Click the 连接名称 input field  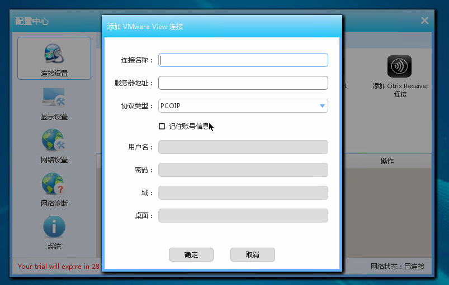(x=243, y=60)
